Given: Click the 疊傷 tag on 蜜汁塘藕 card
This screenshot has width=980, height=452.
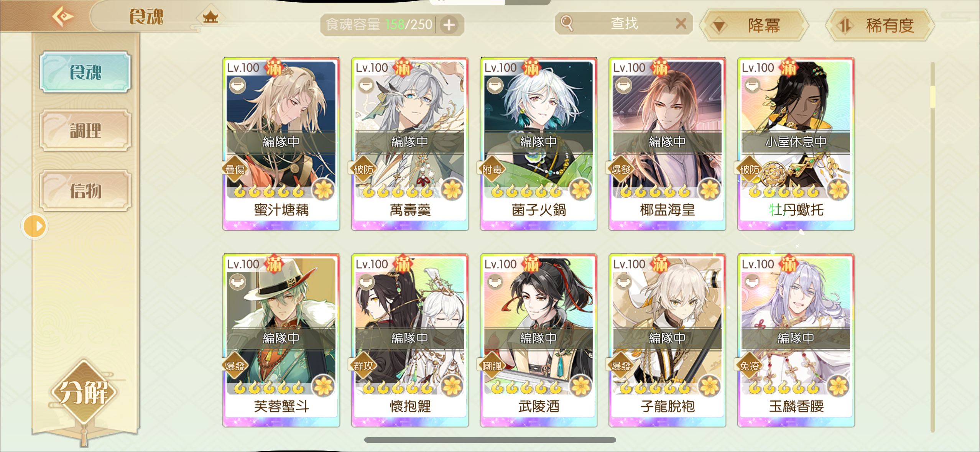Looking at the screenshot, I should click(235, 169).
